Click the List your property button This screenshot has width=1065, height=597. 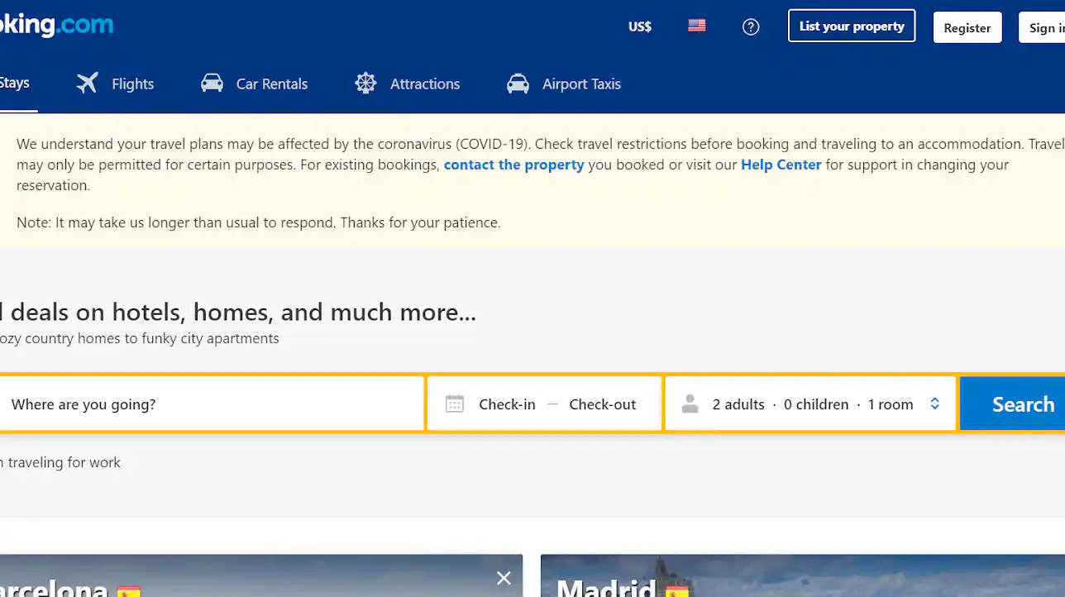click(852, 26)
